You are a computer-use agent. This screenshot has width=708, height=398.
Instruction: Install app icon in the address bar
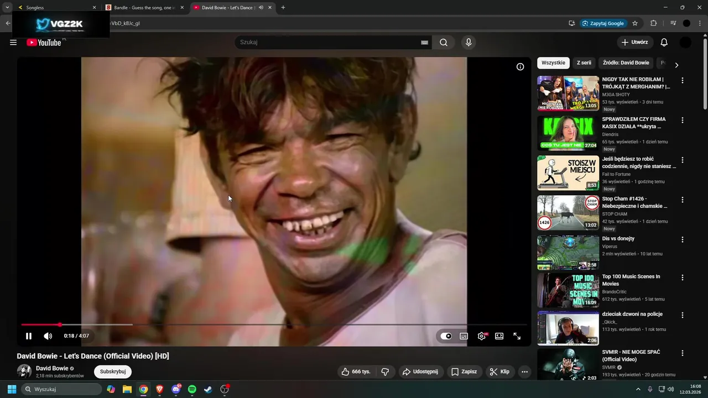(x=571, y=23)
